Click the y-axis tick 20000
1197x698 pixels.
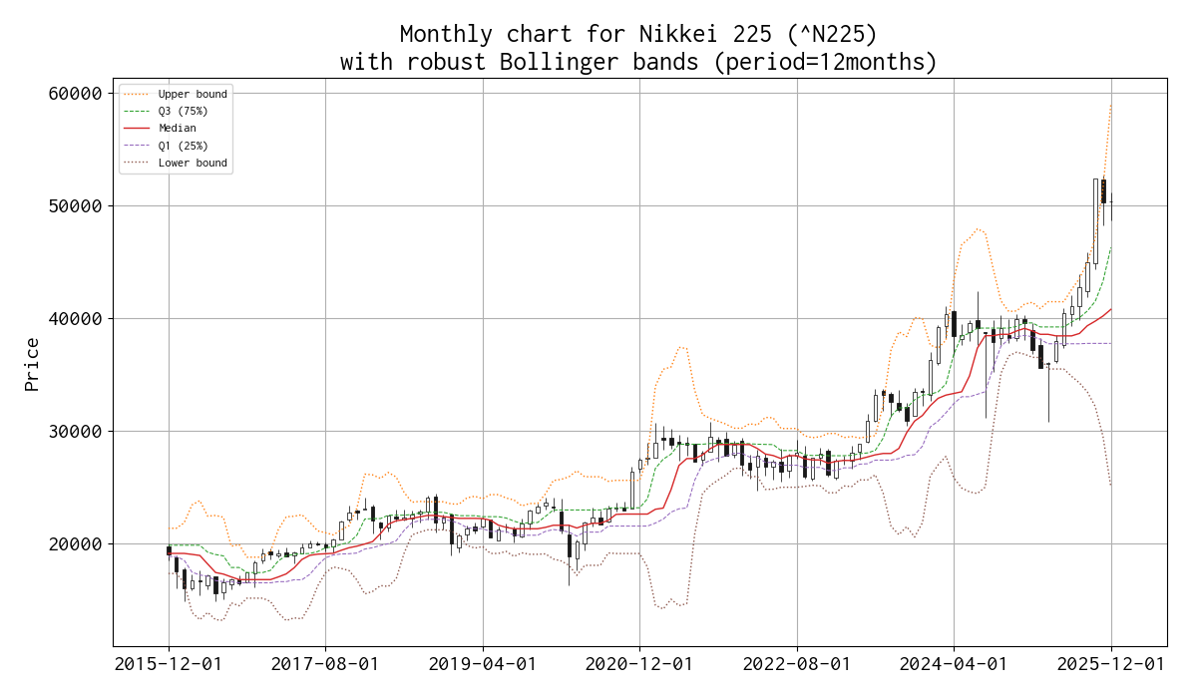pyautogui.click(x=76, y=544)
